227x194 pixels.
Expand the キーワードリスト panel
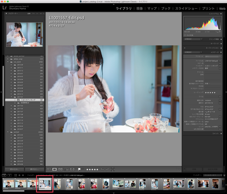(221, 48)
